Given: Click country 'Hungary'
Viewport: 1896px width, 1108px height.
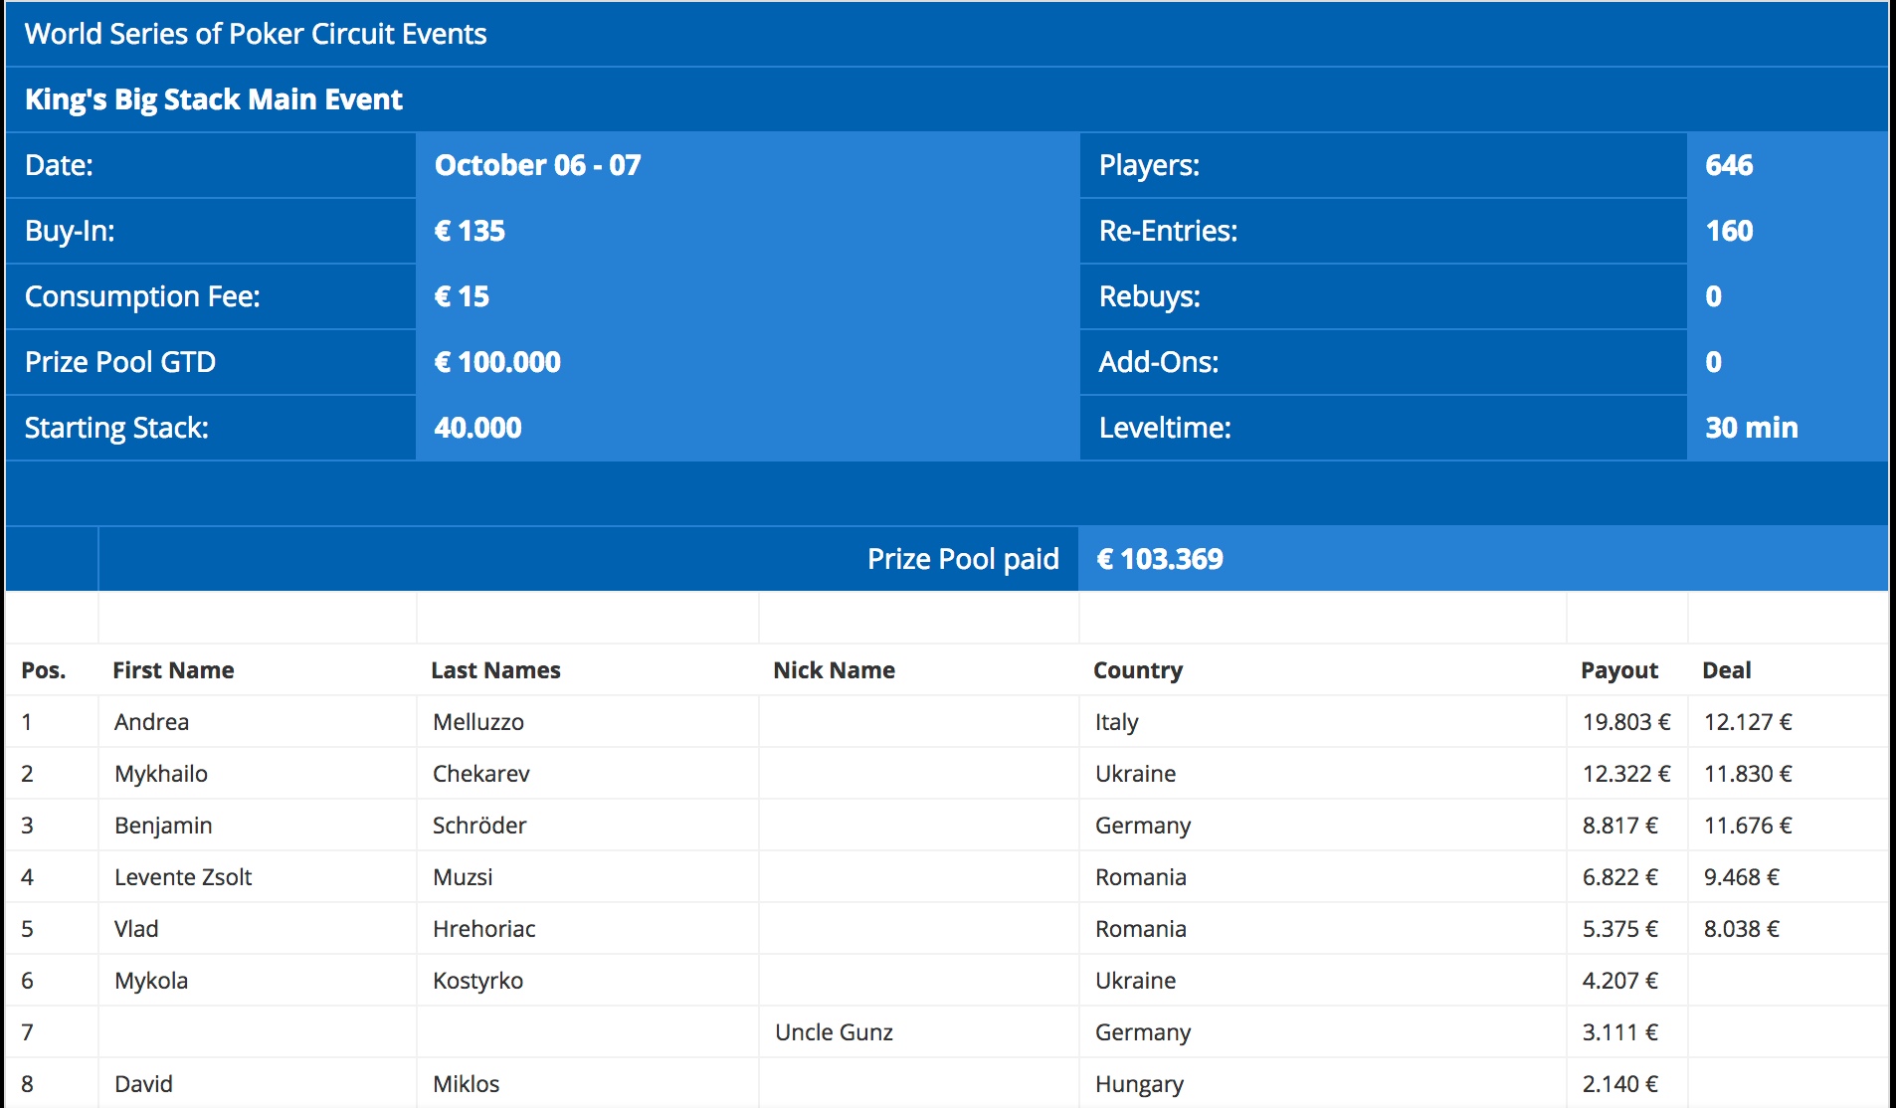Looking at the screenshot, I should [1139, 1084].
